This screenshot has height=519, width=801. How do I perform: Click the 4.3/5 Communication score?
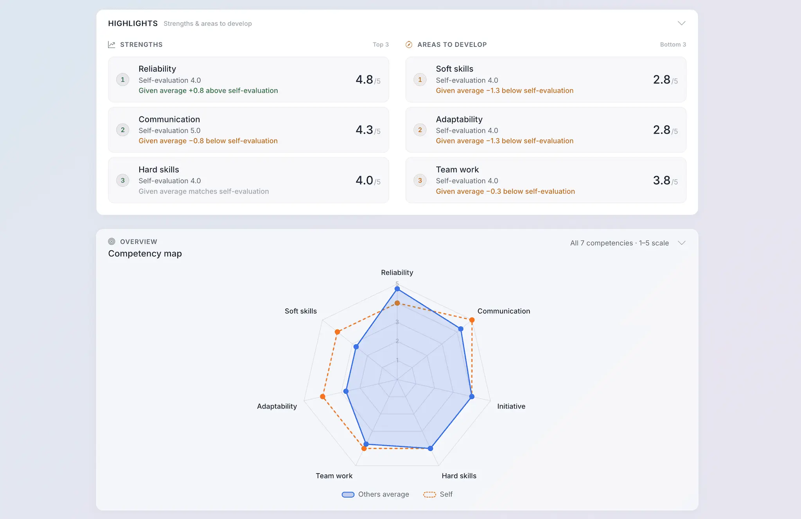tap(368, 130)
